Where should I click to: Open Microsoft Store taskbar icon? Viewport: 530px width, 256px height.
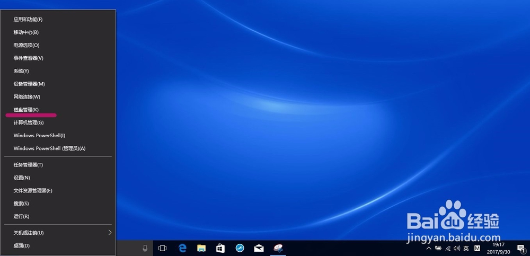click(x=220, y=248)
